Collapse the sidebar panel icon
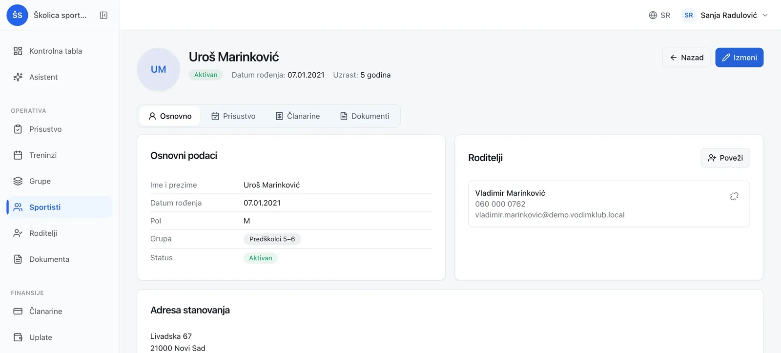The width and height of the screenshot is (781, 353). (x=103, y=15)
